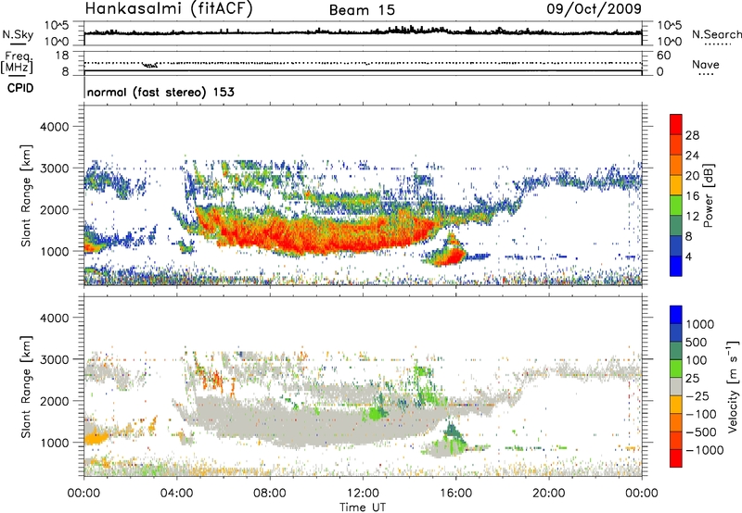Click the red top segment of power colorbar
This screenshot has height=513, width=742.
pos(676,125)
